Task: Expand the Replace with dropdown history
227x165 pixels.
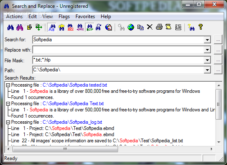Action: pyautogui.click(x=207, y=50)
